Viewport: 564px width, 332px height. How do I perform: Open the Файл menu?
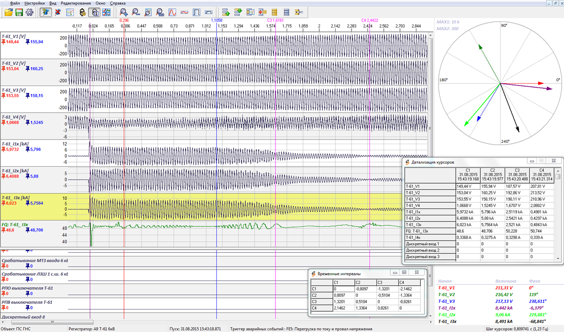pos(15,3)
